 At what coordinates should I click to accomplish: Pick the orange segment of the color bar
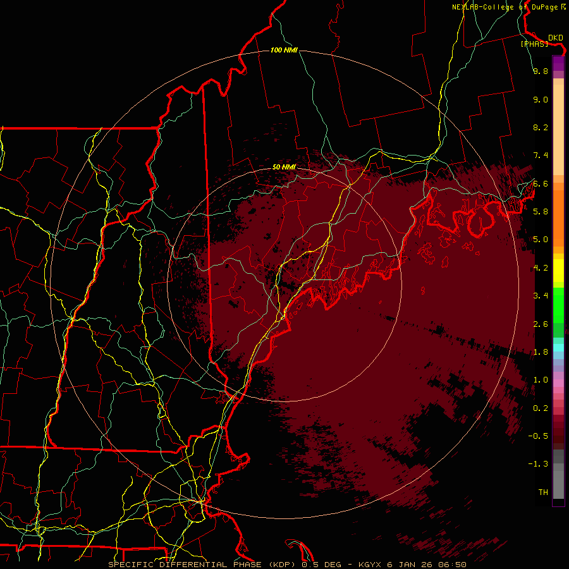pos(558,217)
